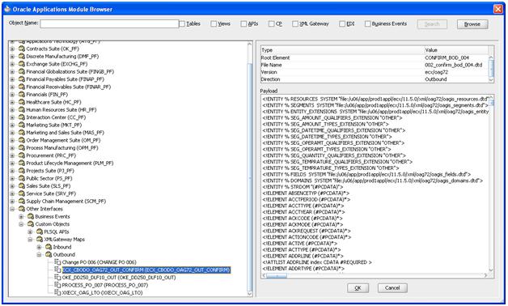Click the Custom Objects folder icon

tap(31, 224)
